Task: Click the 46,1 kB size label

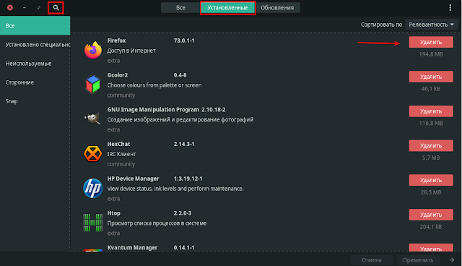Action: (431, 89)
